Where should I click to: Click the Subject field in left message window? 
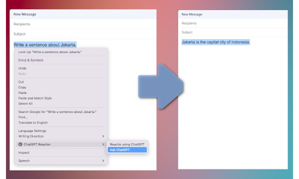pyautogui.click(x=83, y=34)
